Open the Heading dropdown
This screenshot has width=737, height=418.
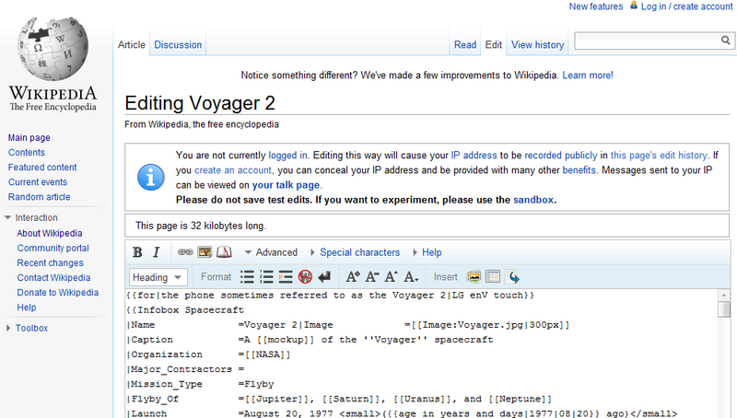158,277
